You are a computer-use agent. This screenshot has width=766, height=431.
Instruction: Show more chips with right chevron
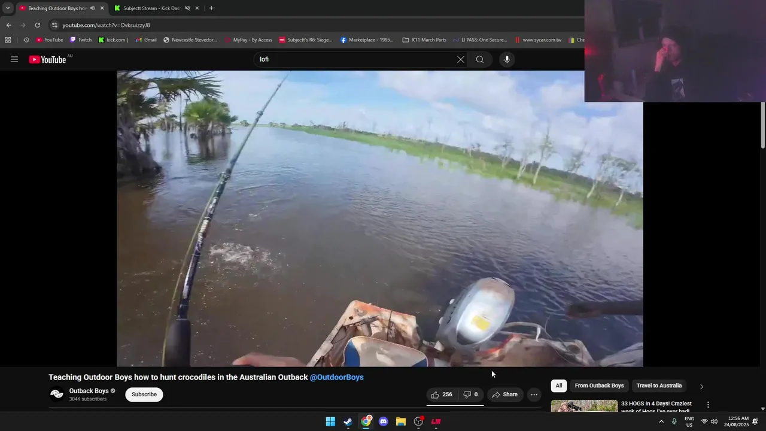point(701,386)
